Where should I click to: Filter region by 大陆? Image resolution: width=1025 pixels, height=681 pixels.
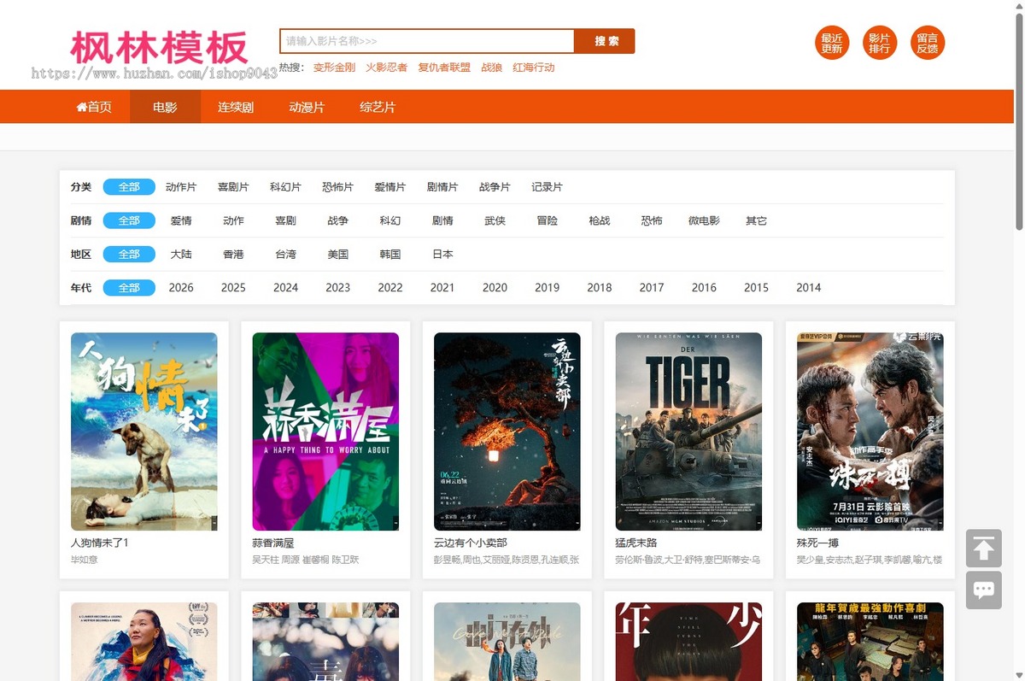coord(181,254)
